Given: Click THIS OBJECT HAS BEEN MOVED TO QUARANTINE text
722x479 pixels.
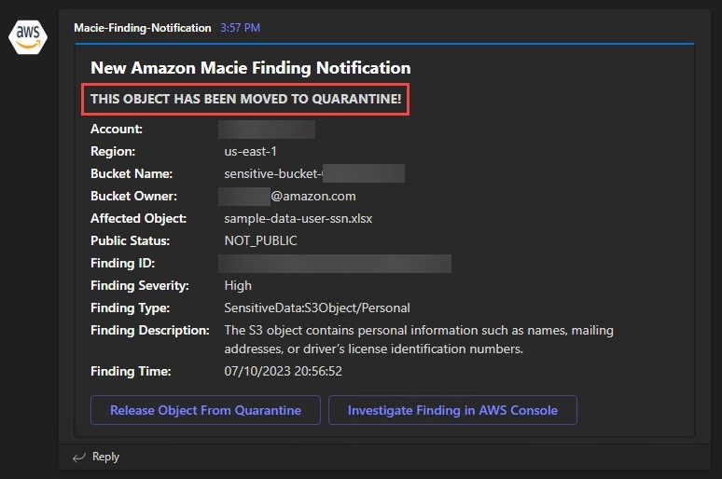Looking at the screenshot, I should [245, 99].
